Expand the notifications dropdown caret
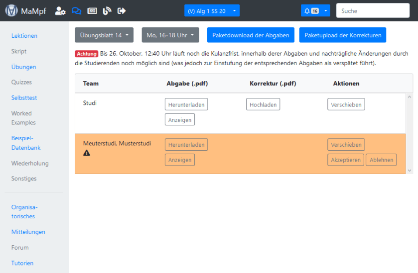Viewport: 418px width, 273px height. [326, 10]
